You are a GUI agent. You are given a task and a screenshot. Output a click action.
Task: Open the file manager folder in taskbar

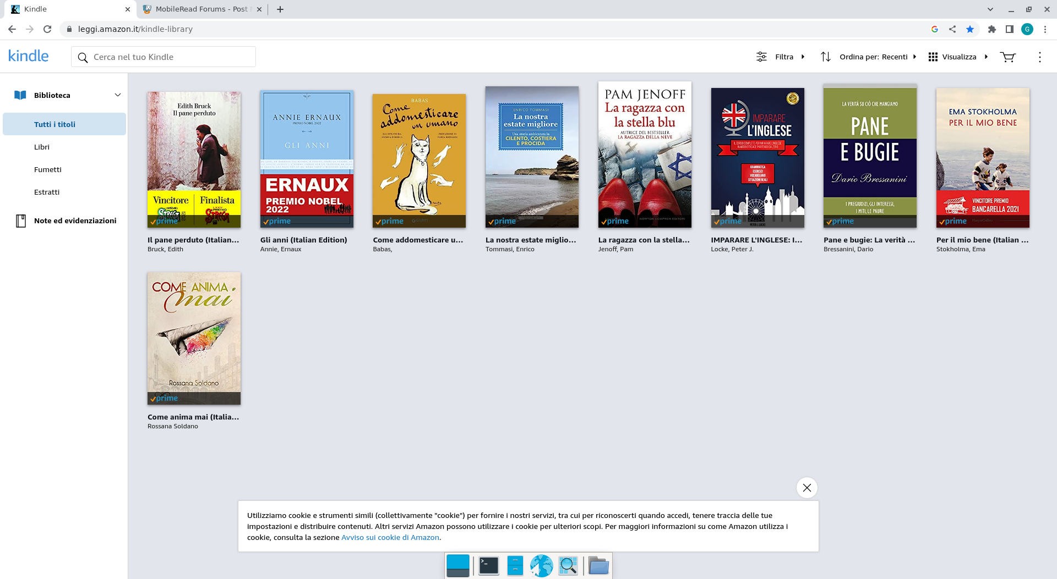pyautogui.click(x=598, y=566)
